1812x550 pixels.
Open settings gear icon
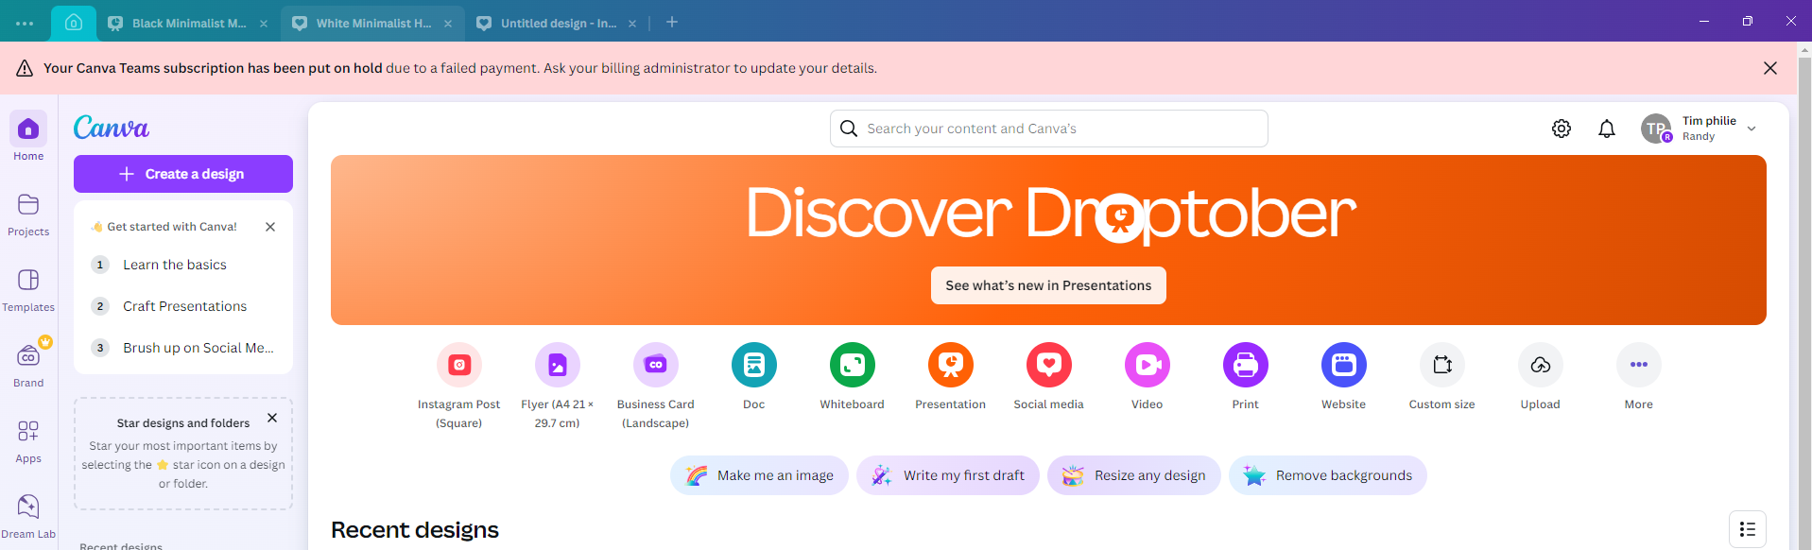click(x=1562, y=129)
